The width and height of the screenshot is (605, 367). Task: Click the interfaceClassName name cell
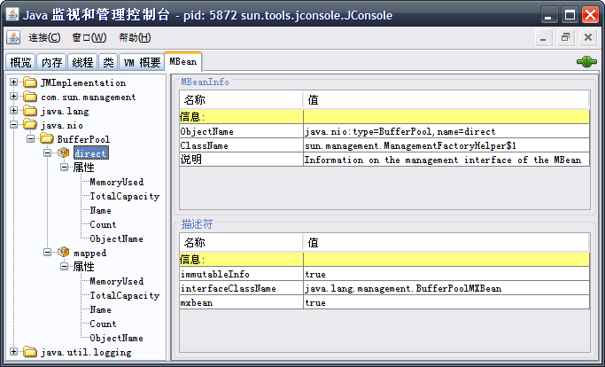pyautogui.click(x=242, y=288)
